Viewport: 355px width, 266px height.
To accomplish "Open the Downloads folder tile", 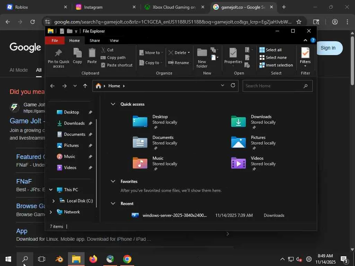I will pyautogui.click(x=239, y=122).
